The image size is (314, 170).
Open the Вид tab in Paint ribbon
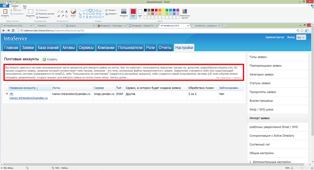point(25,6)
